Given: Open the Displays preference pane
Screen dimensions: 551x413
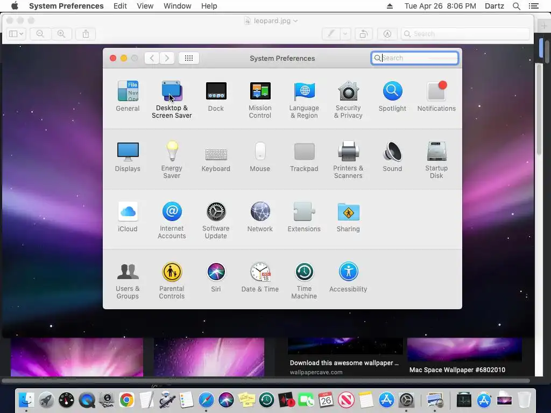Looking at the screenshot, I should 128,156.
